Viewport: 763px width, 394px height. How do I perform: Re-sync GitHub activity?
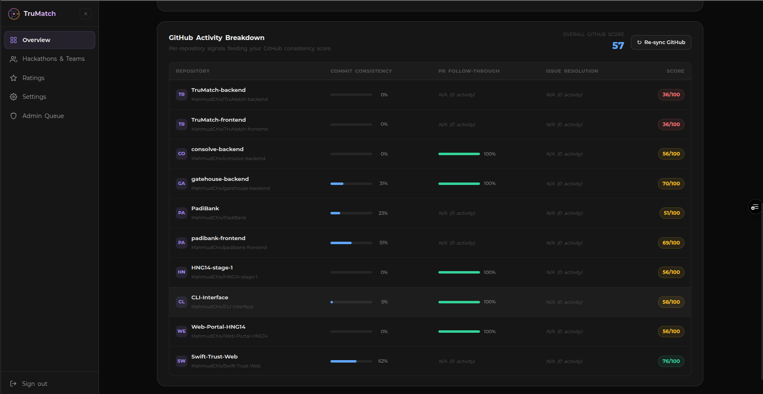point(661,42)
